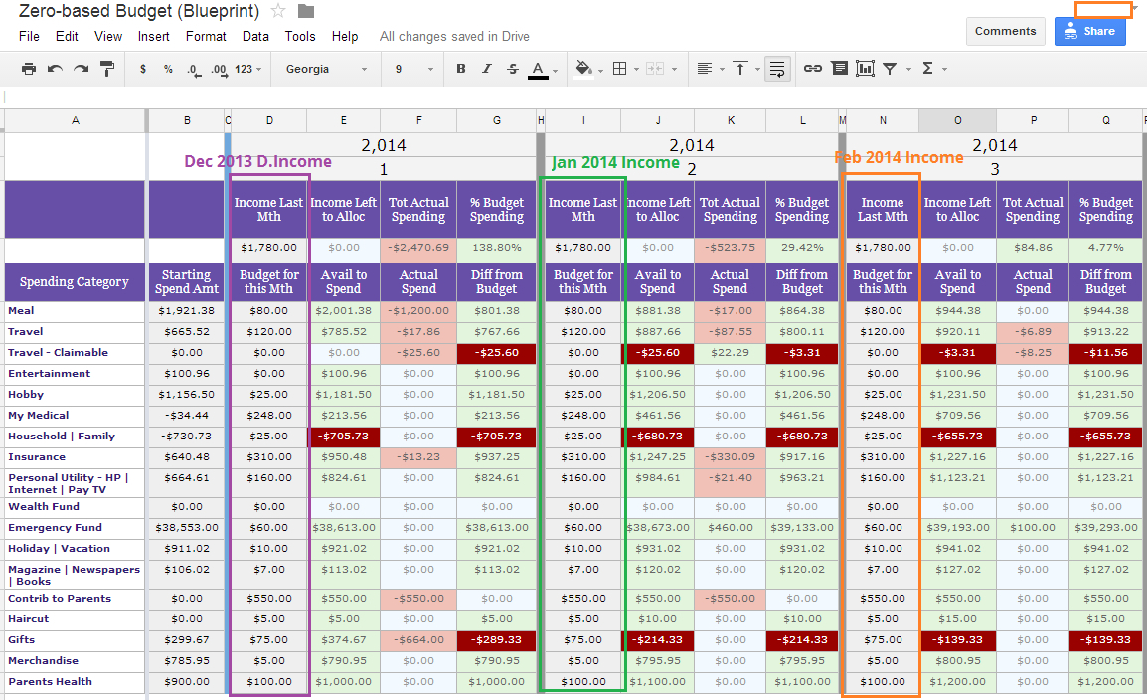Viewport: 1147px width, 700px height.
Task: Expand horizontal align dropdown arrow
Action: coord(722,70)
